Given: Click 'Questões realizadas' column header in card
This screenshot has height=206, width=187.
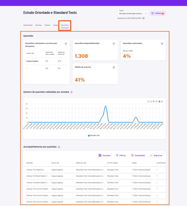Looking at the screenshot, I should [50, 53].
